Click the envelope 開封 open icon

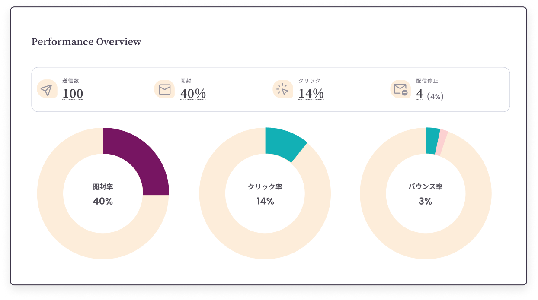[165, 89]
